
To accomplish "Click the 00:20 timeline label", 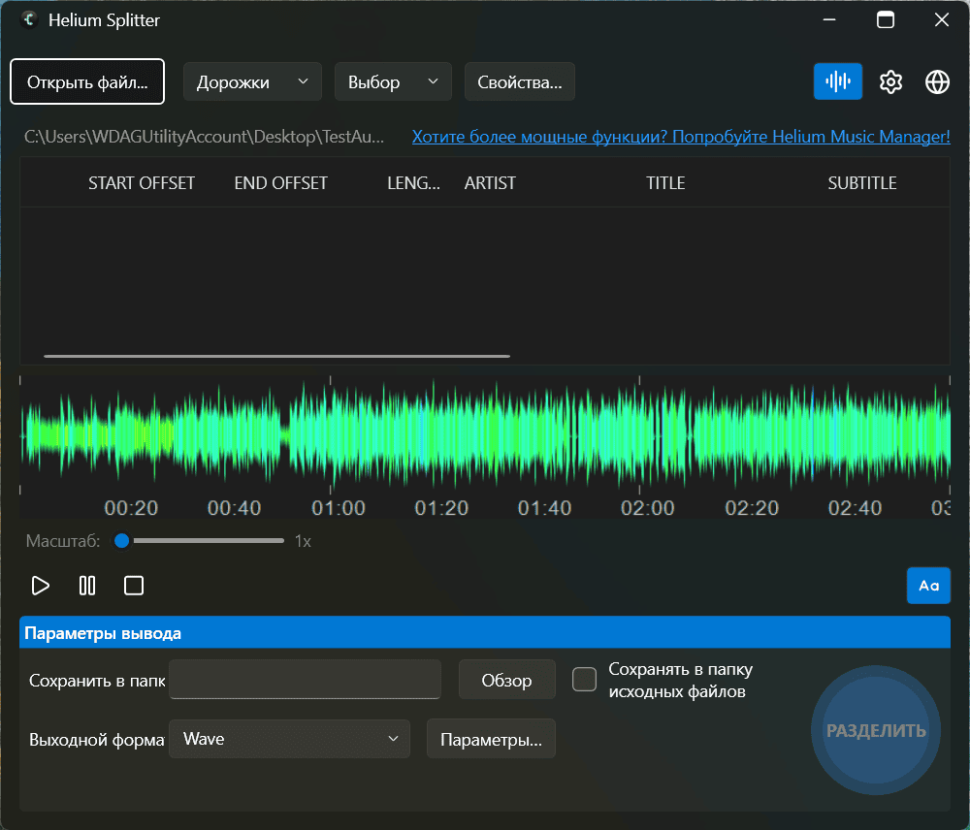I will (131, 508).
